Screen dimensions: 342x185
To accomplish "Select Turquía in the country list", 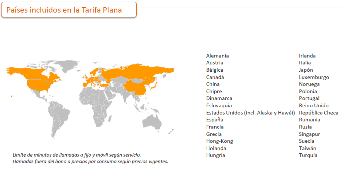I will tap(308, 155).
